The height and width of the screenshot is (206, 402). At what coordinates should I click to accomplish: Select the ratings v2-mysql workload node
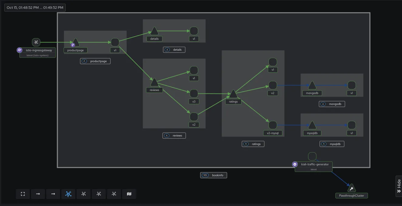pos(273,125)
